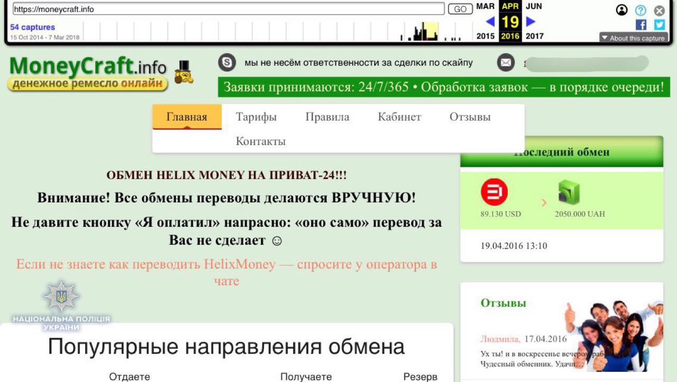677x382 pixels.
Task: Share capture via the Facebook icon
Action: tap(641, 24)
